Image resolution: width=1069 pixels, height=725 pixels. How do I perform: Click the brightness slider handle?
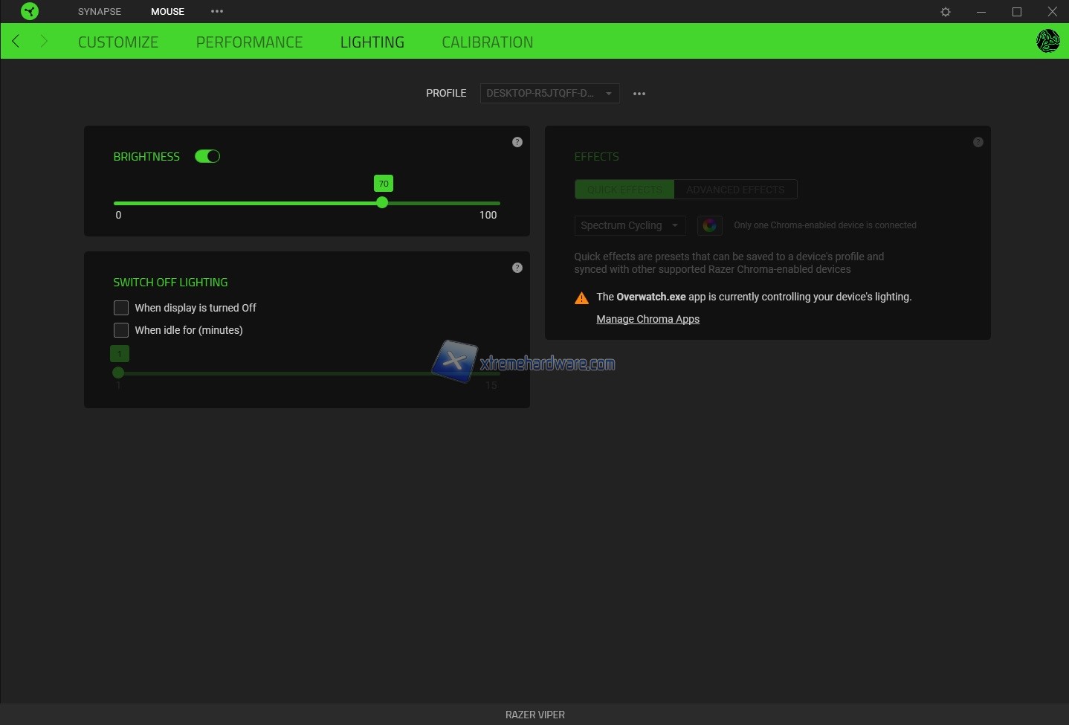[x=382, y=203]
